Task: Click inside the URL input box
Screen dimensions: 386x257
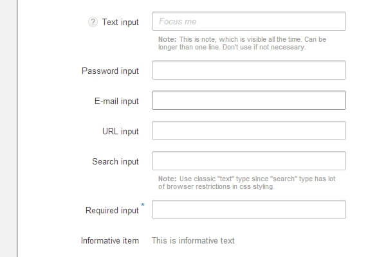Action: (x=249, y=131)
